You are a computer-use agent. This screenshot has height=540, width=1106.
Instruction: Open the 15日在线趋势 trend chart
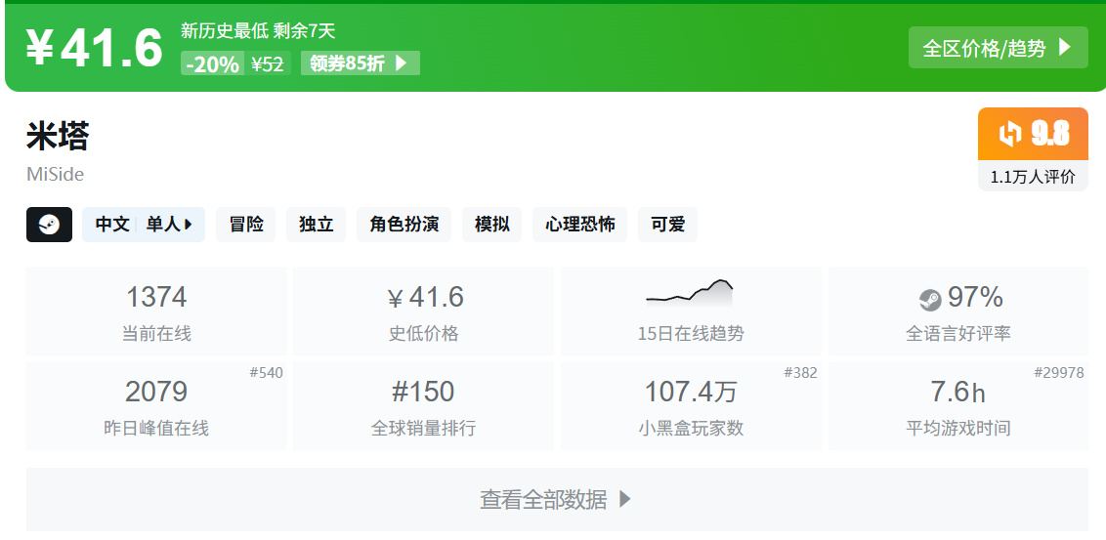[x=691, y=312]
